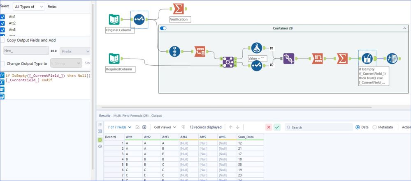Click the recent expressions icon below X icon

click(x=2, y=89)
